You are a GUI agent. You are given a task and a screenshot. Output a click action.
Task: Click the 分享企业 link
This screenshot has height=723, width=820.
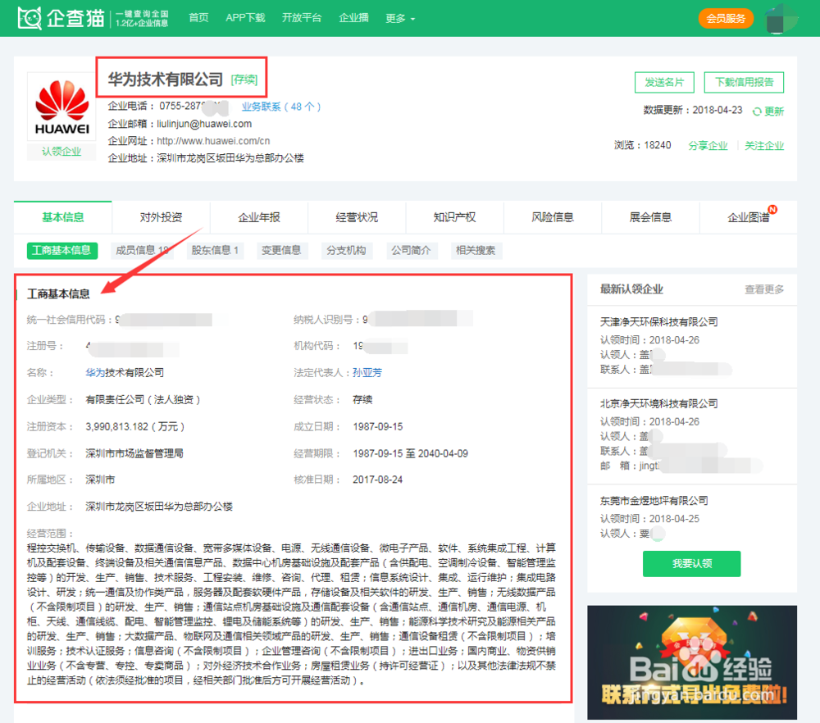click(708, 145)
